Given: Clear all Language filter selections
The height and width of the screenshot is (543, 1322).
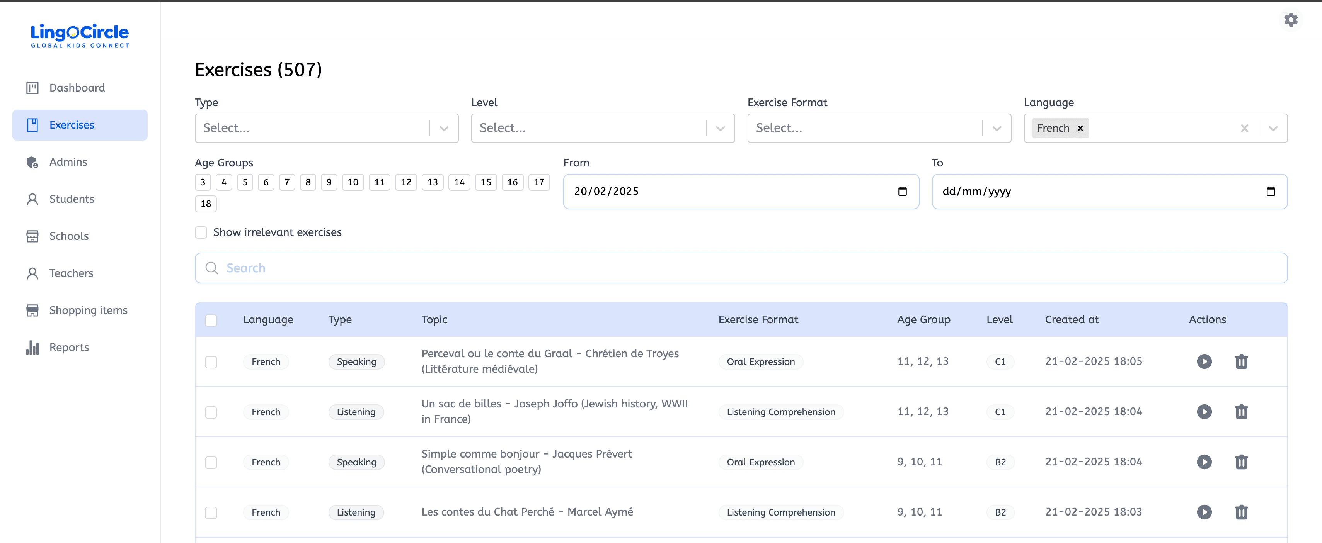Looking at the screenshot, I should click(1244, 128).
